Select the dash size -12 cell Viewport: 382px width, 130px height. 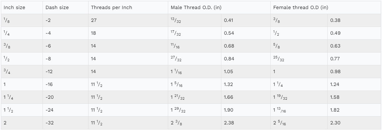(49, 72)
